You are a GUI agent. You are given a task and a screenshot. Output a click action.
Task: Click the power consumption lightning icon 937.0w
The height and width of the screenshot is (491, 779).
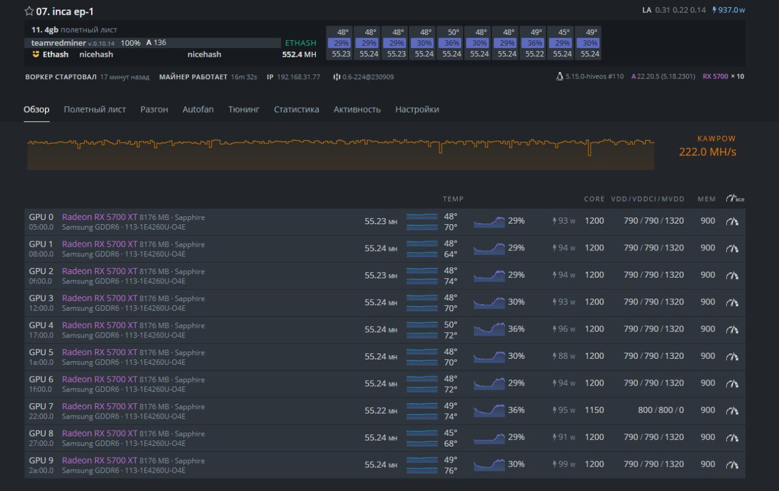click(x=714, y=10)
